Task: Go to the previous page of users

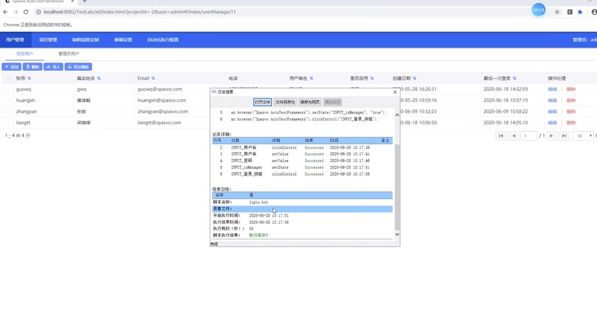Action: pyautogui.click(x=514, y=135)
